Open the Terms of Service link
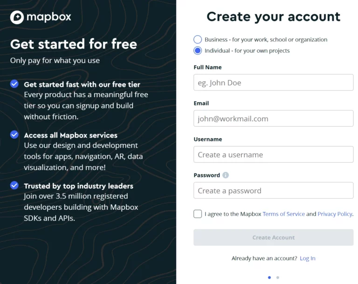The image size is (358, 284). 283,214
